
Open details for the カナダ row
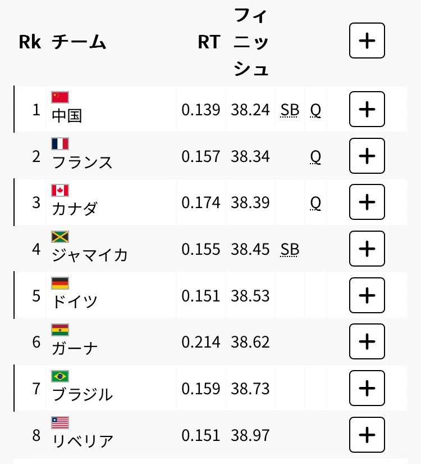[367, 202]
